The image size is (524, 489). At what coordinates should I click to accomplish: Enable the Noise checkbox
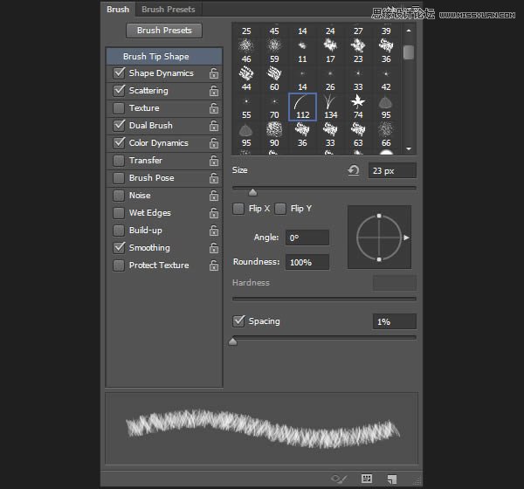pos(119,196)
